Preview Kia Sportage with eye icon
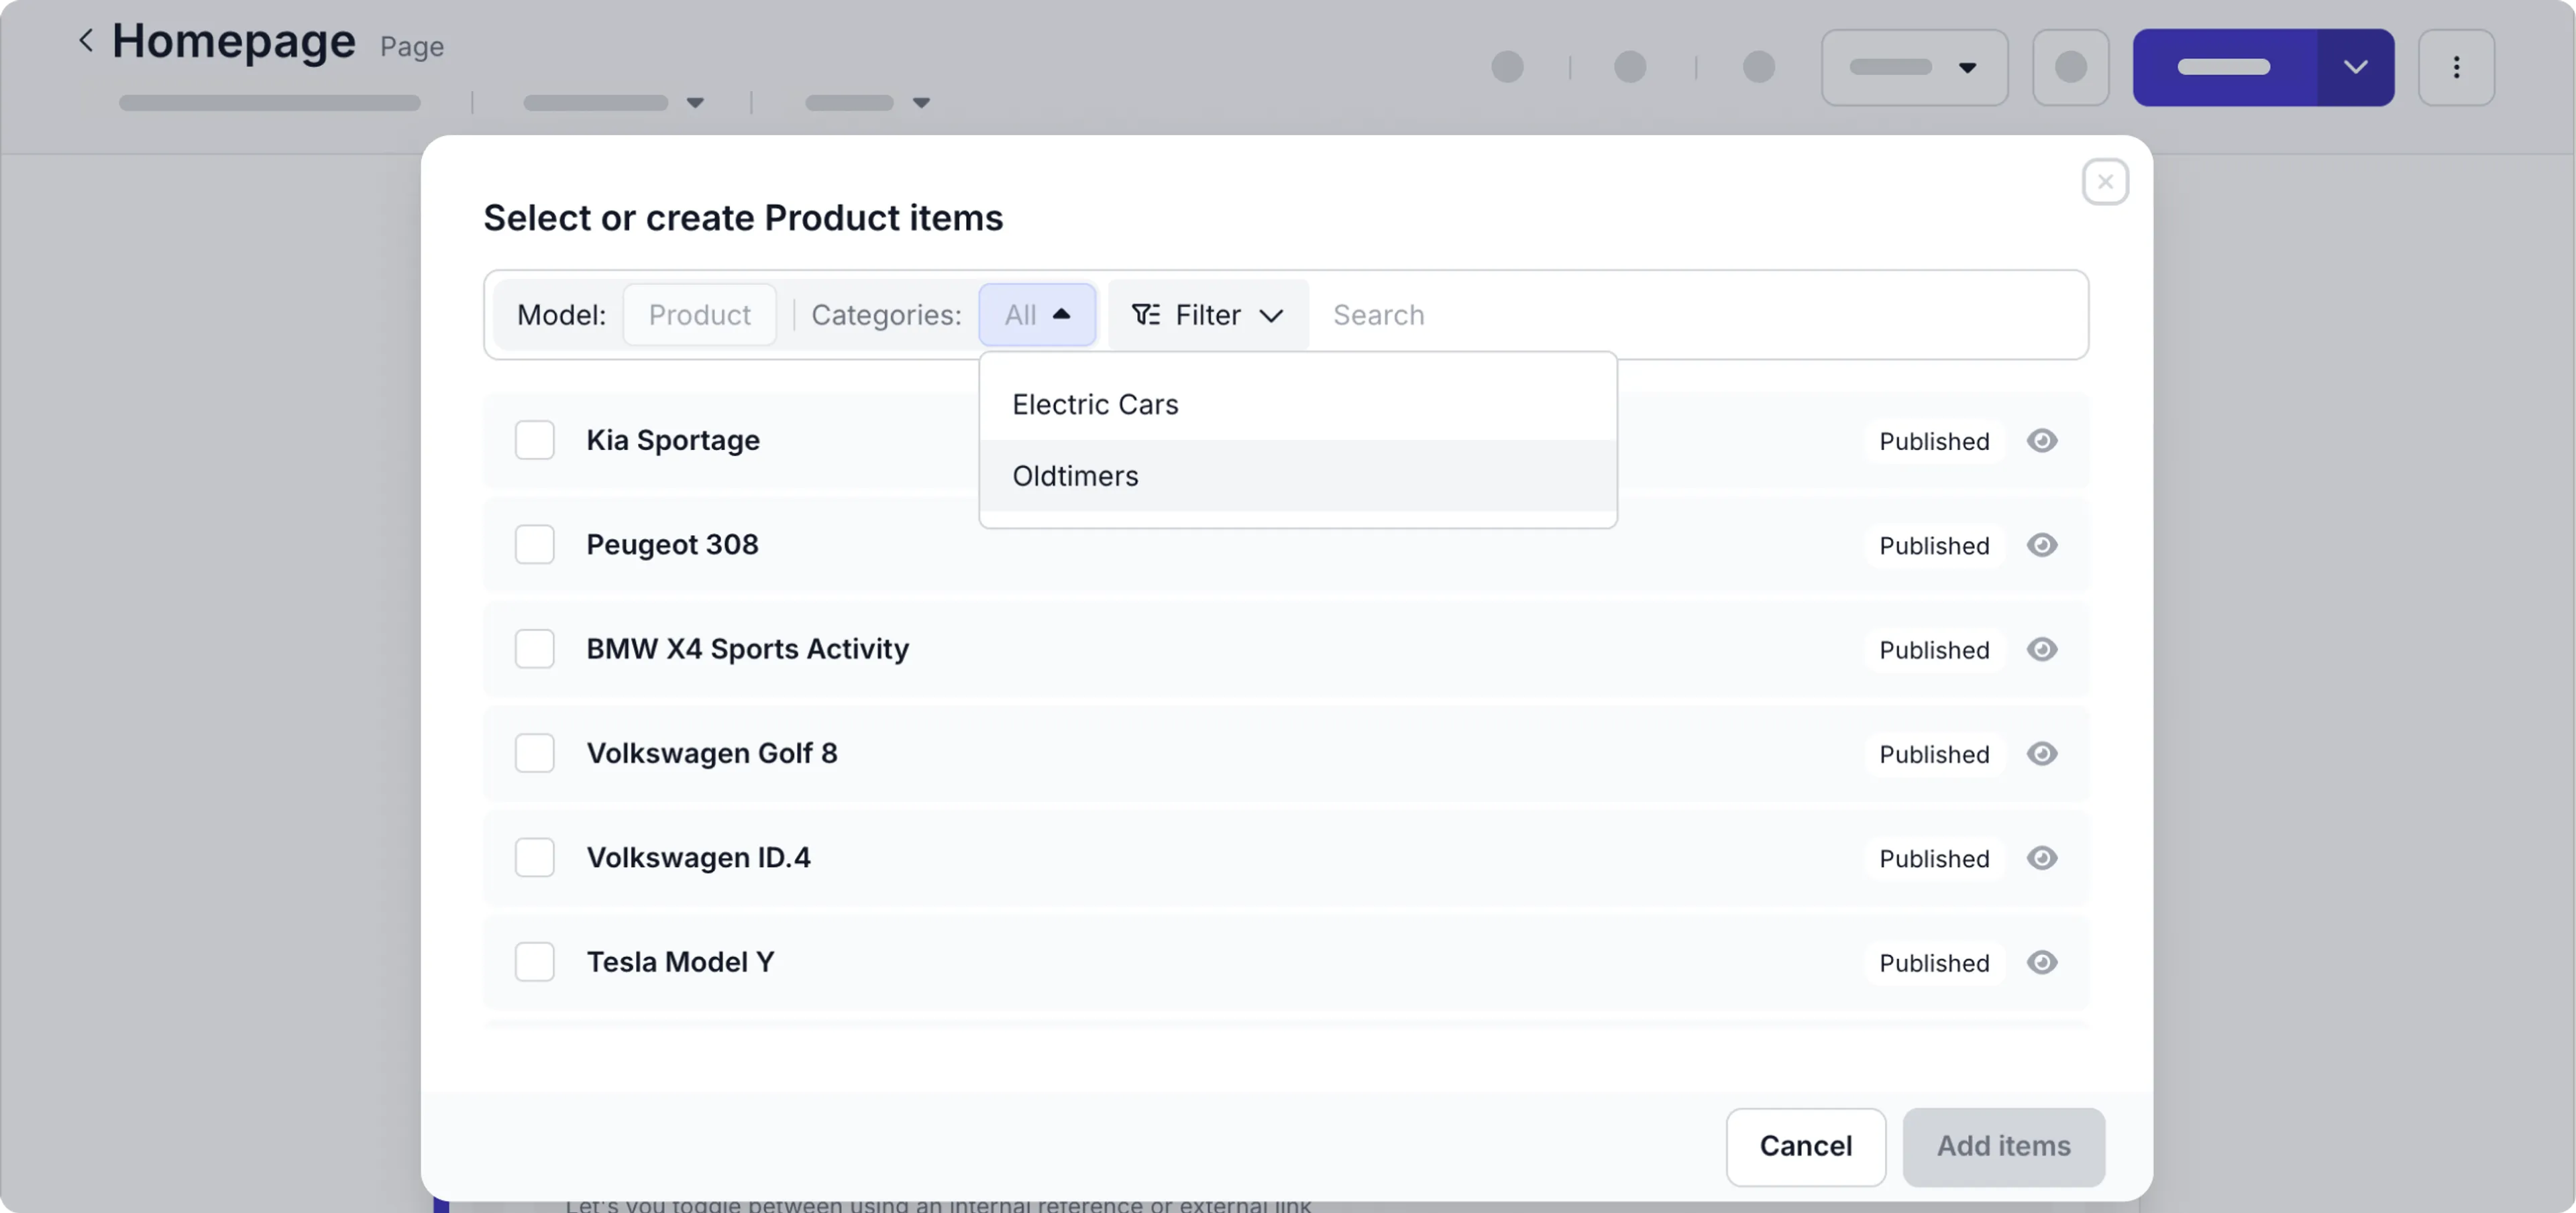Screen dimensions: 2576x1213 pyautogui.click(x=2041, y=441)
